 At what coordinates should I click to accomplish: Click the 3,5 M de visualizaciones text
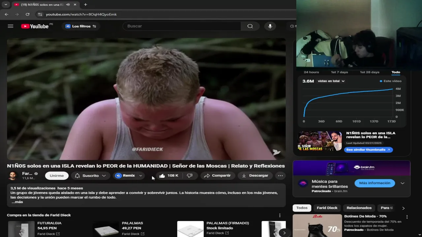(x=33, y=188)
